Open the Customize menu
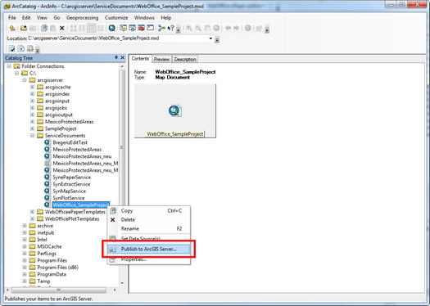This screenshot has width=430, height=306. pos(116,18)
